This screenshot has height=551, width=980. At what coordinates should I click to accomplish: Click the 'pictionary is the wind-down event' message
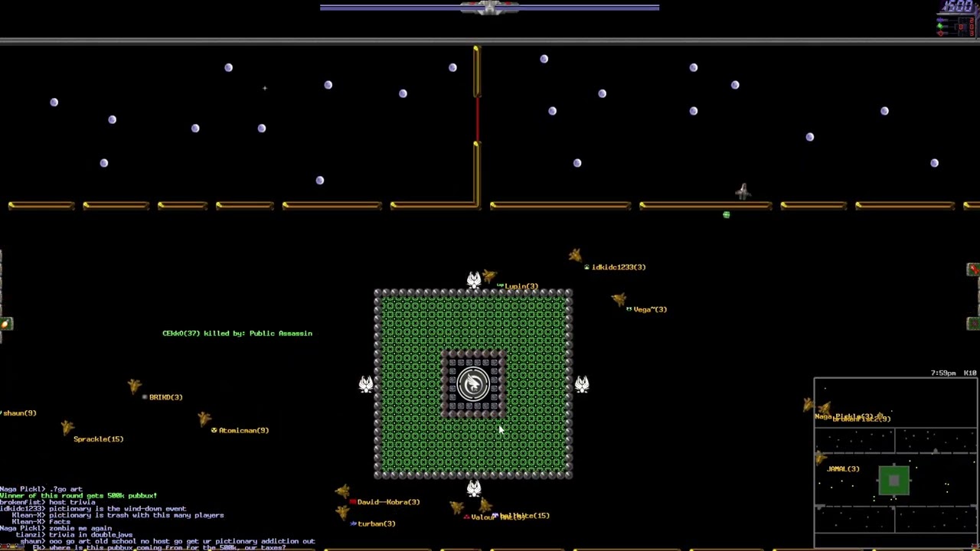pyautogui.click(x=117, y=509)
